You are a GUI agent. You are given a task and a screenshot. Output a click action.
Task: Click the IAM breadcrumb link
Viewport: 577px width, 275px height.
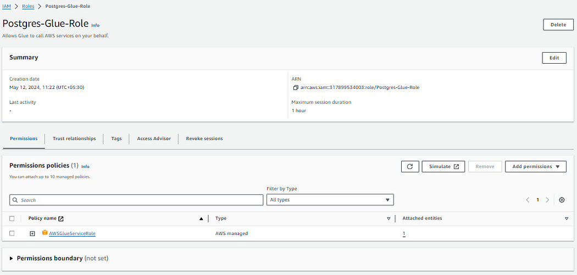pos(6,6)
